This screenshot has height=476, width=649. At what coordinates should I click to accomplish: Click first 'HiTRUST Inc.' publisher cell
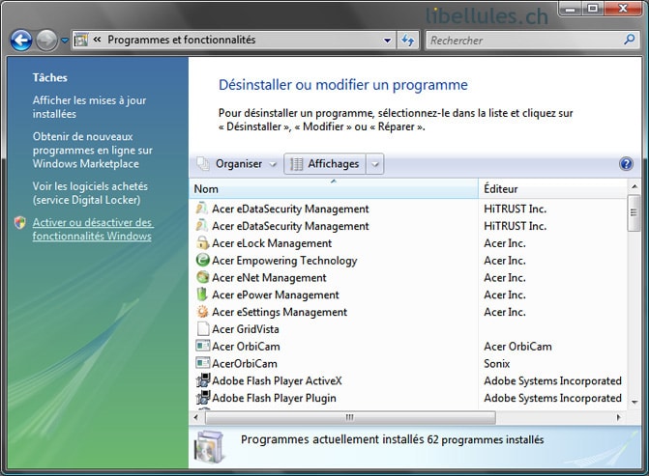tap(515, 209)
